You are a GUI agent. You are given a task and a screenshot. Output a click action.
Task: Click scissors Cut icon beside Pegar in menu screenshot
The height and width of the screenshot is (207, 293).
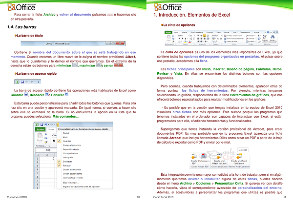(46, 134)
